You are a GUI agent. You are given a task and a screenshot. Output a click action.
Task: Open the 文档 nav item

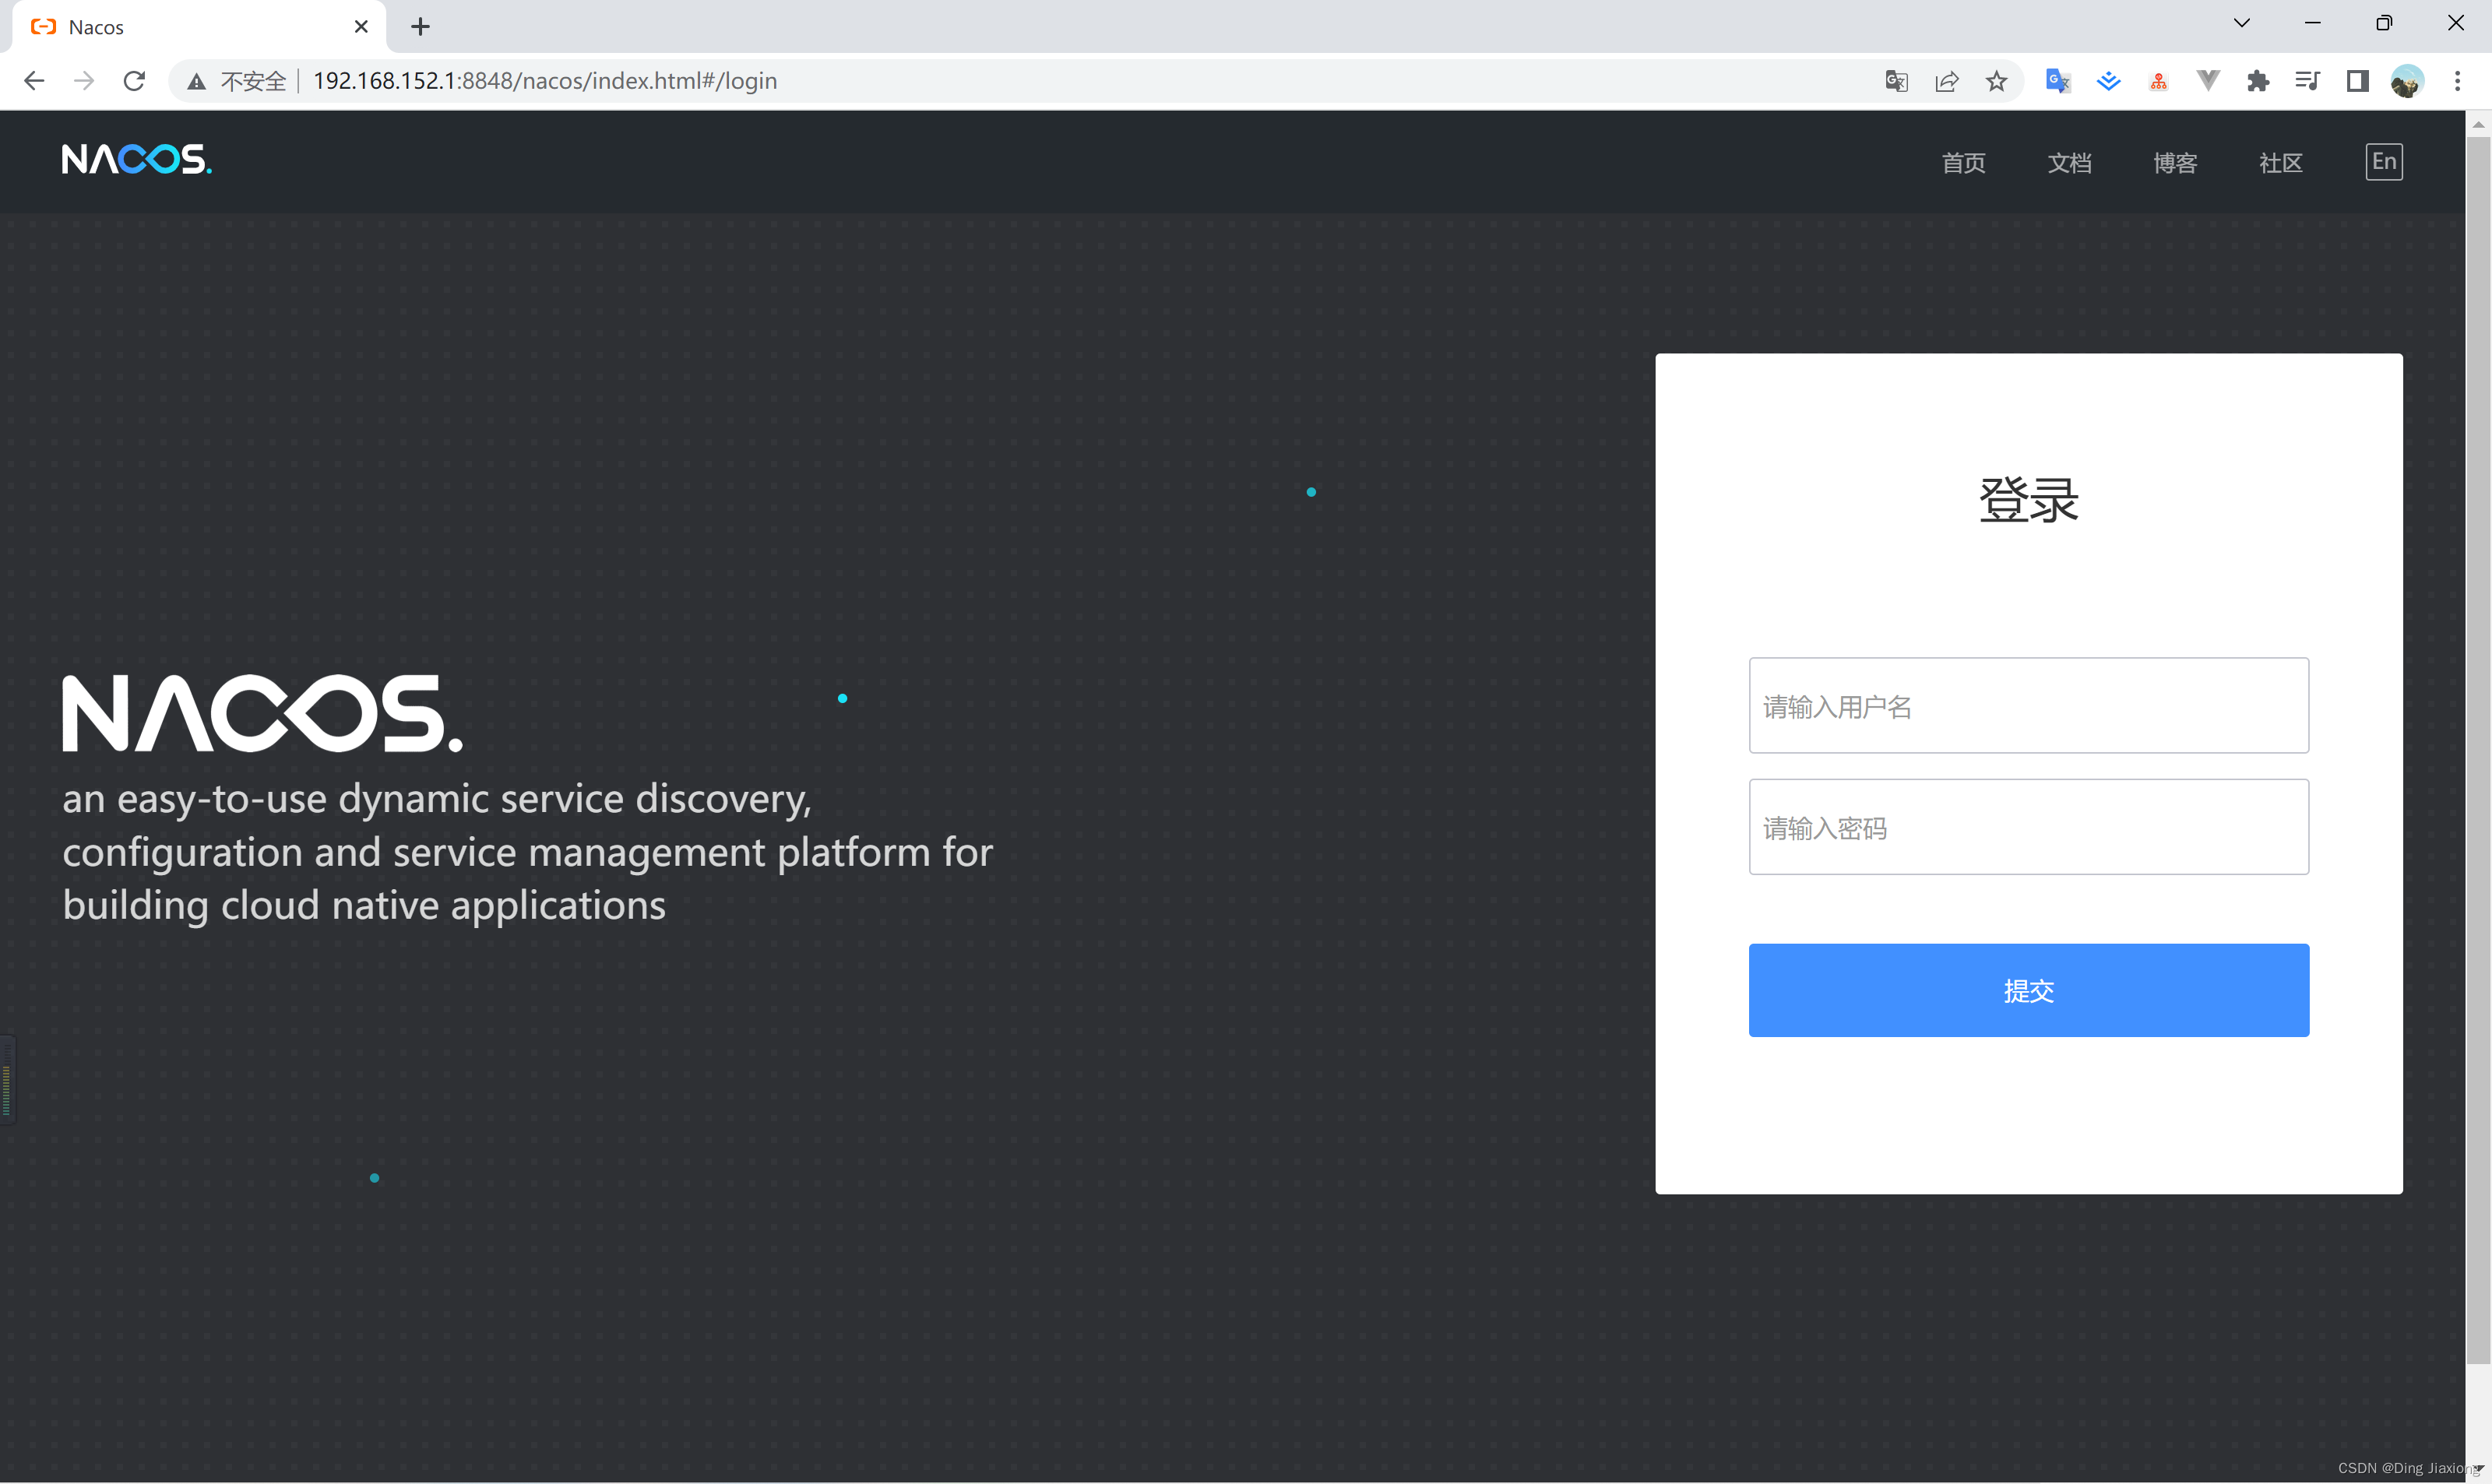point(2069,162)
